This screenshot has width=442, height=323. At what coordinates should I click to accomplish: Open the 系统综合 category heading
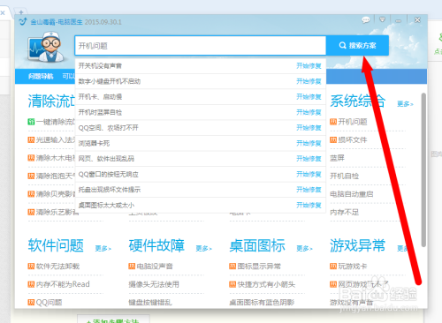[358, 101]
